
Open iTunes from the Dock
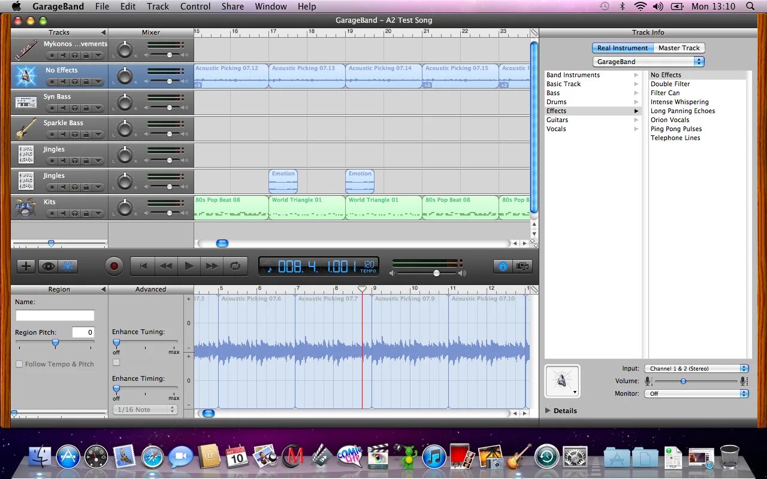(x=434, y=457)
